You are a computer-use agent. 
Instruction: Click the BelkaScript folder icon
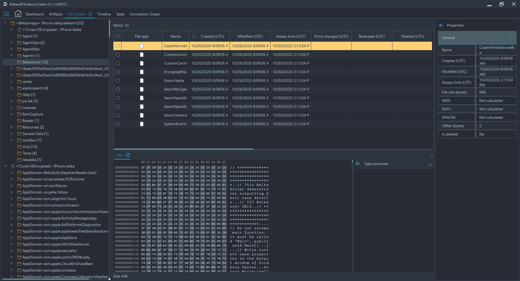point(19,62)
